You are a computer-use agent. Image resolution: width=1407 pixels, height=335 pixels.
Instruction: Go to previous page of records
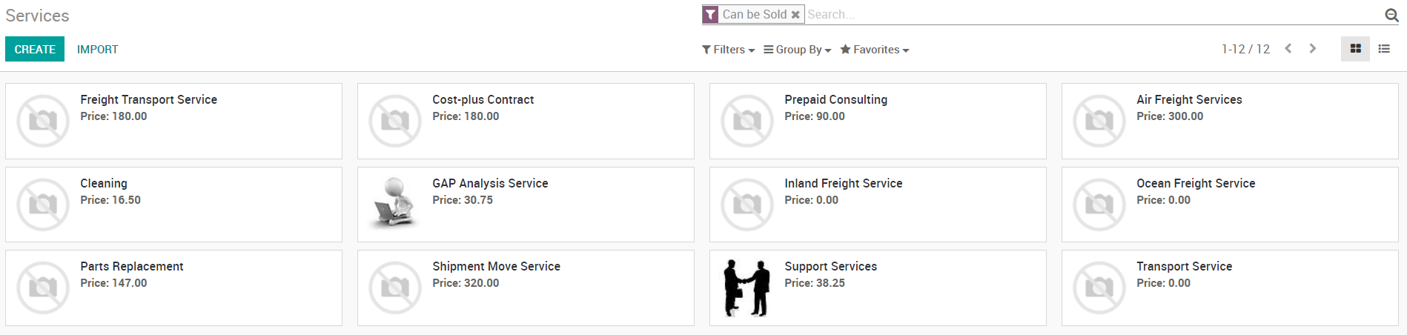click(1288, 49)
